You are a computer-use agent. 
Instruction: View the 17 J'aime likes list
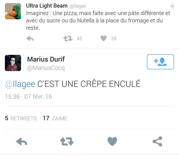(x=55, y=118)
